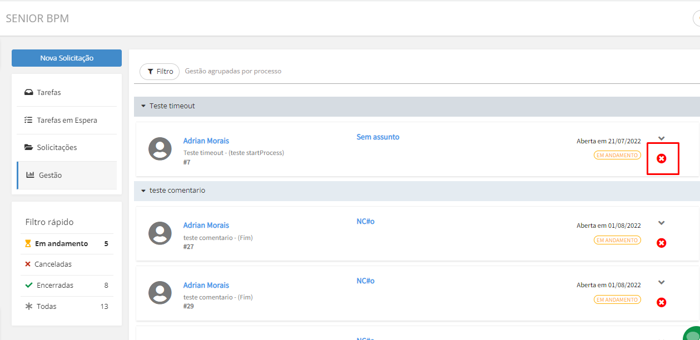700x340 pixels.
Task: Expand details chevron for request #27
Action: pos(662,223)
